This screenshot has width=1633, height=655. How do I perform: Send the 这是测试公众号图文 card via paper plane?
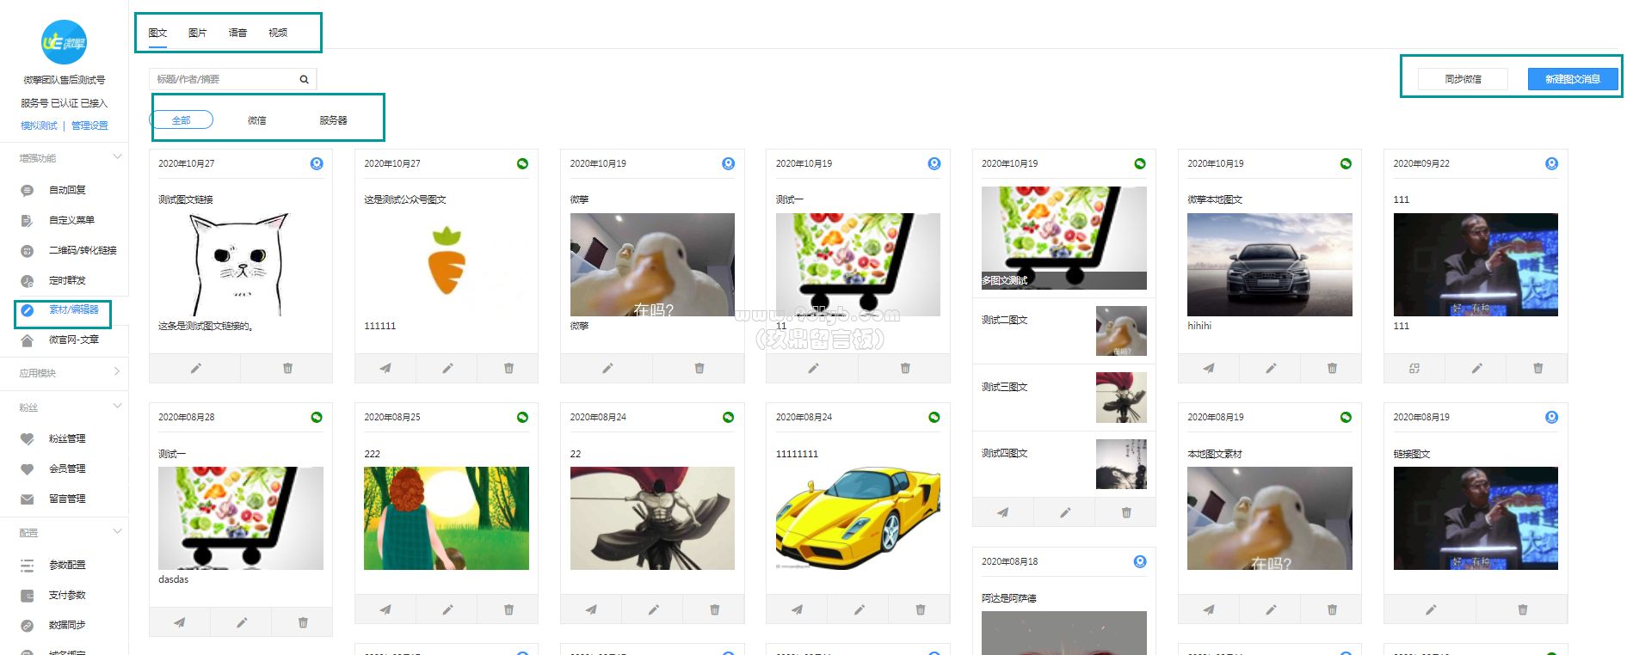[x=385, y=369]
